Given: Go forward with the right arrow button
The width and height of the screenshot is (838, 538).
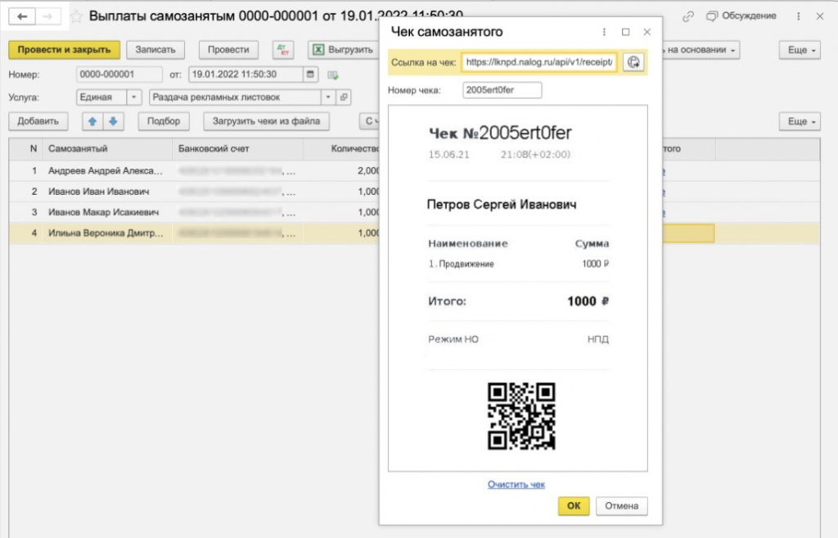Looking at the screenshot, I should point(47,16).
